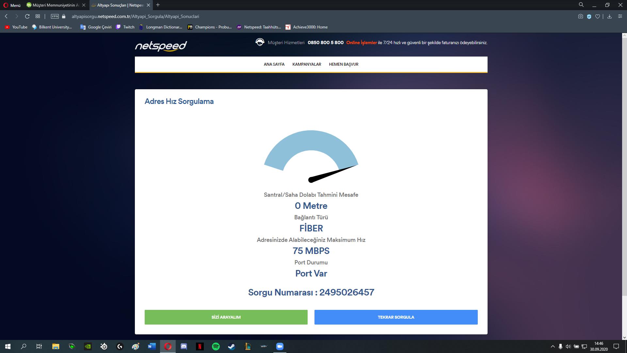Close the Altyapı Sonuçları tab

point(148,5)
